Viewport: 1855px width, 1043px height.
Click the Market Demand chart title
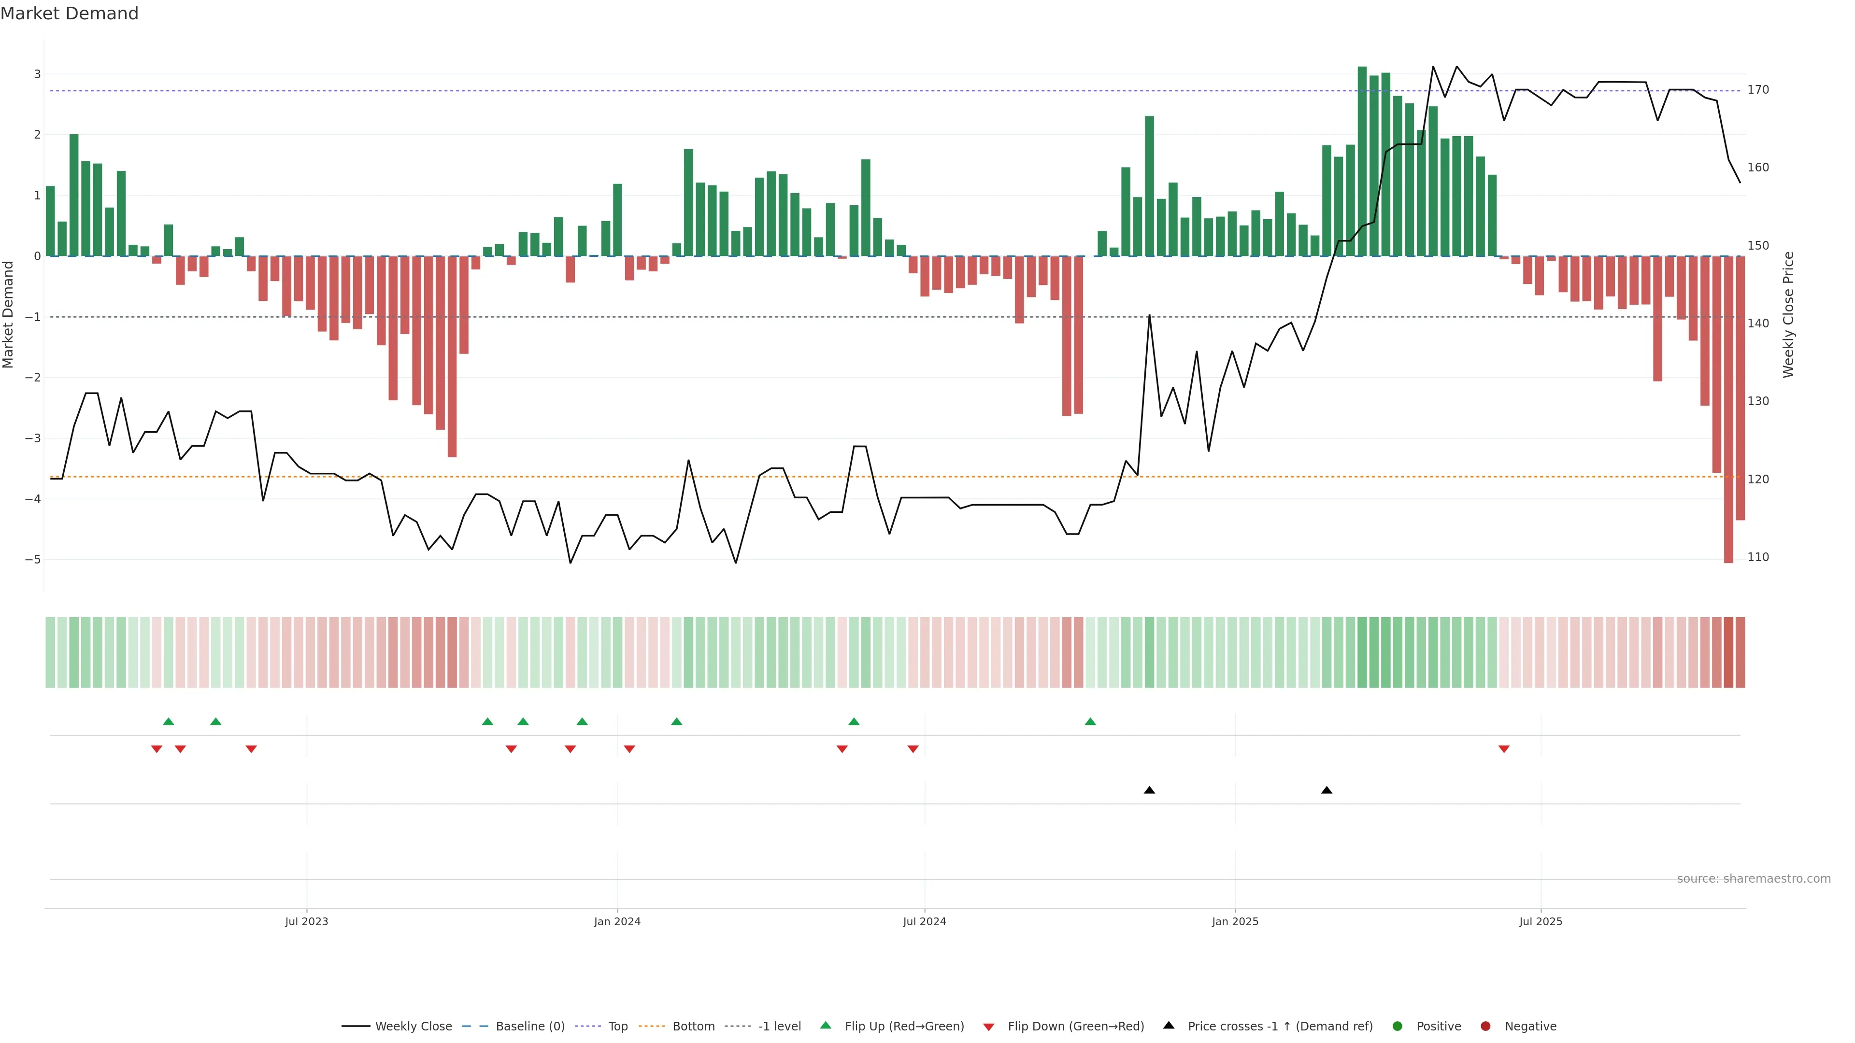click(x=69, y=14)
